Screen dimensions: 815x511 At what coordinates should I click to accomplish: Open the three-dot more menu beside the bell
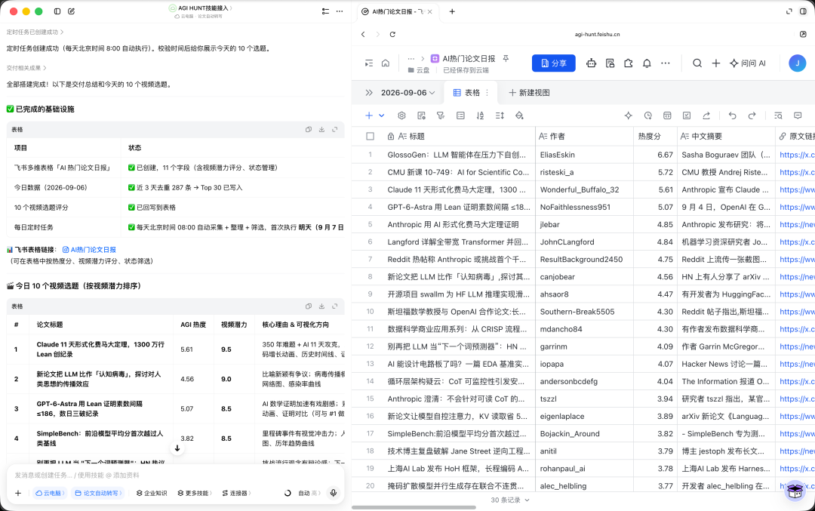(666, 63)
